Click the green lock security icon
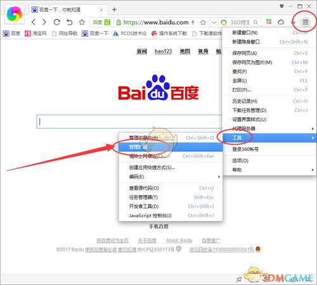The height and width of the screenshot is (285, 317). (119, 22)
